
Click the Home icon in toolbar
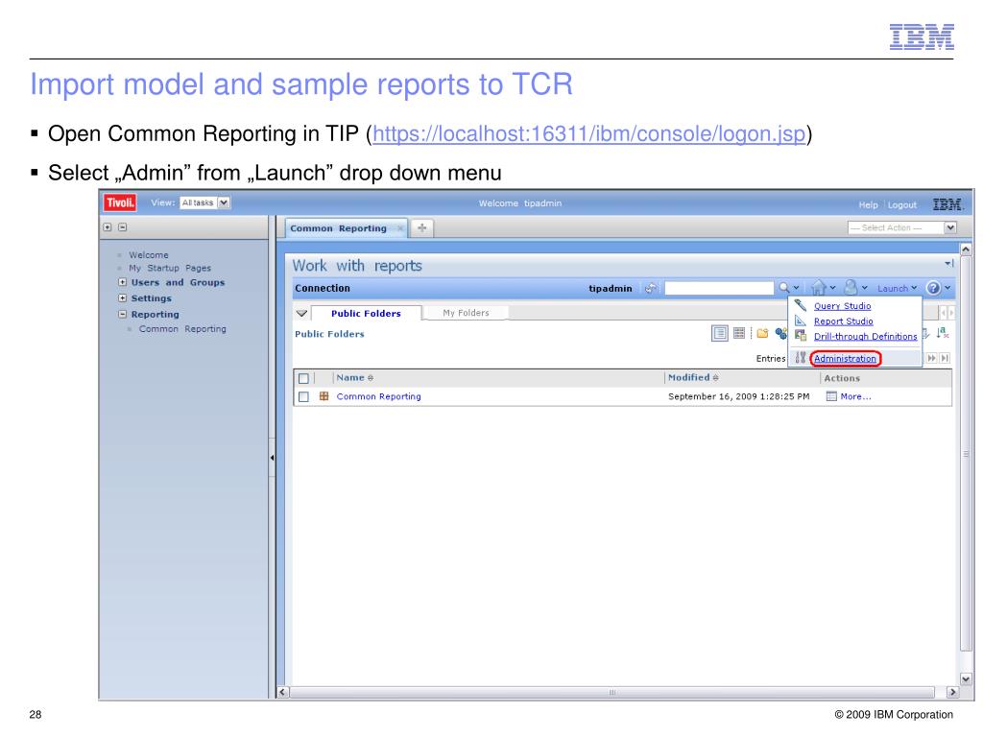click(x=819, y=288)
